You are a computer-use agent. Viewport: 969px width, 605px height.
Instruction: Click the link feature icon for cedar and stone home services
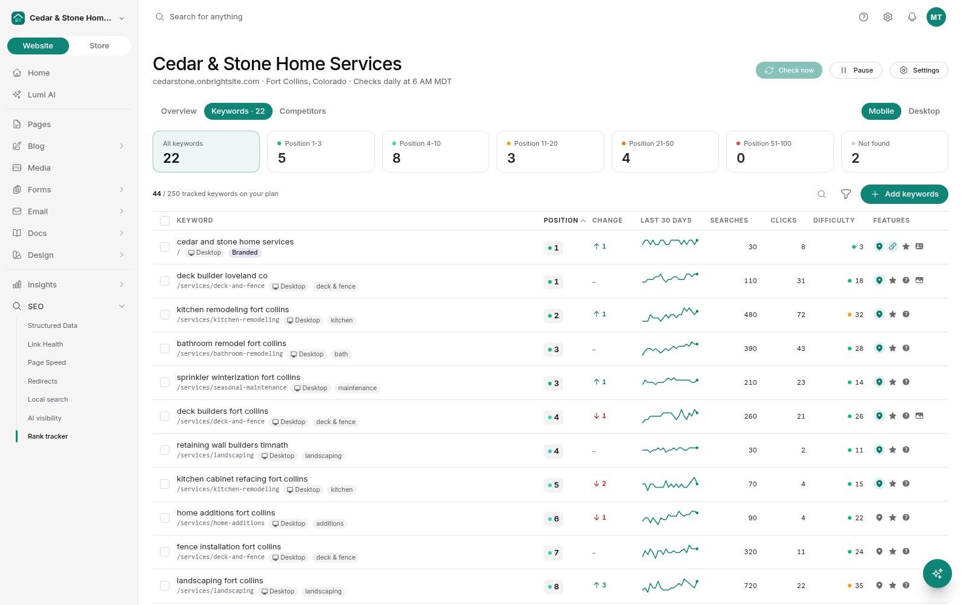893,247
